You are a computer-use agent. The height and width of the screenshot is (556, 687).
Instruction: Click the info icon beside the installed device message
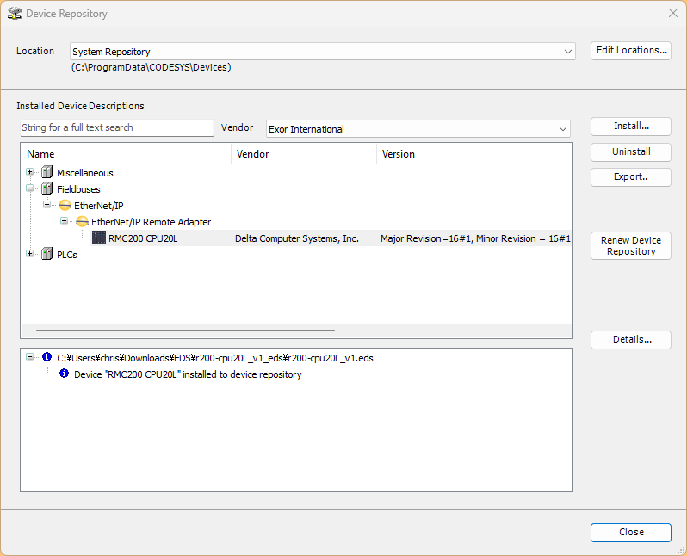point(64,374)
